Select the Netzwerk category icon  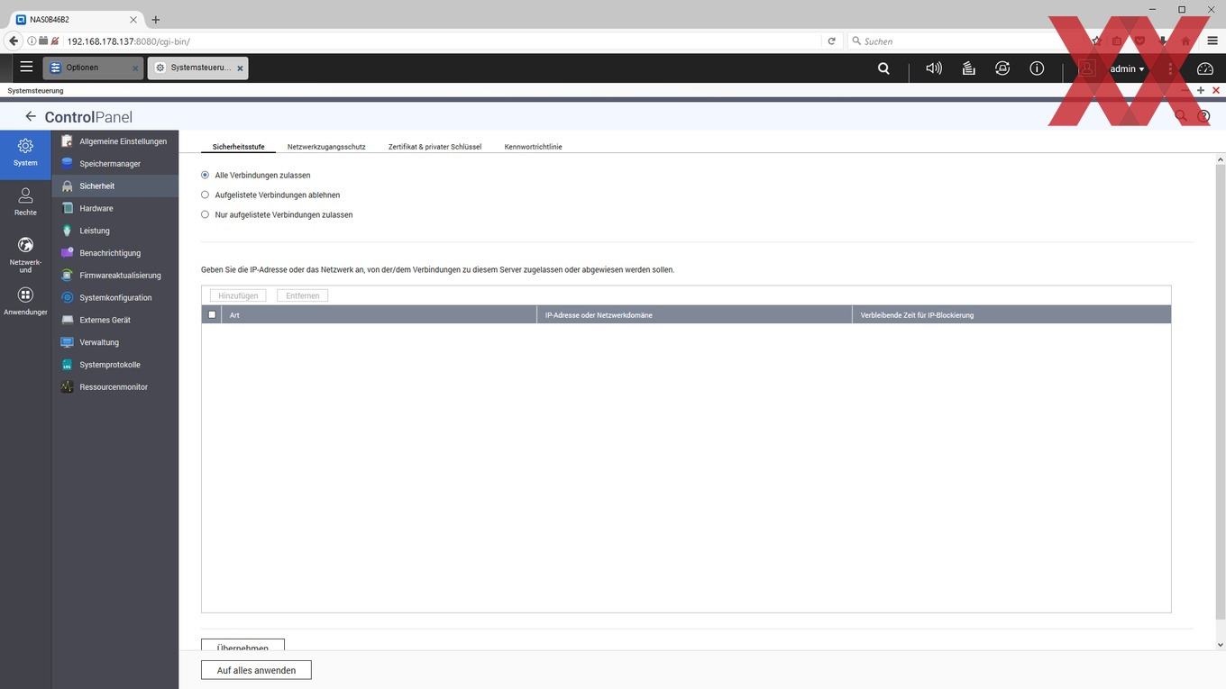pyautogui.click(x=25, y=255)
